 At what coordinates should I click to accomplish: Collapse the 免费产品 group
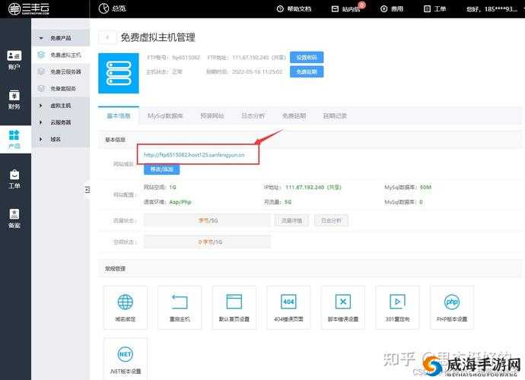click(x=61, y=38)
